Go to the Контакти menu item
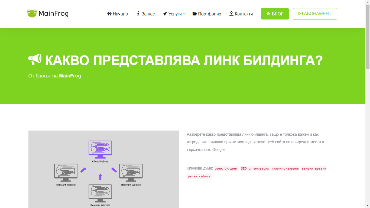Viewport: 370px width, 208px height. (x=241, y=14)
